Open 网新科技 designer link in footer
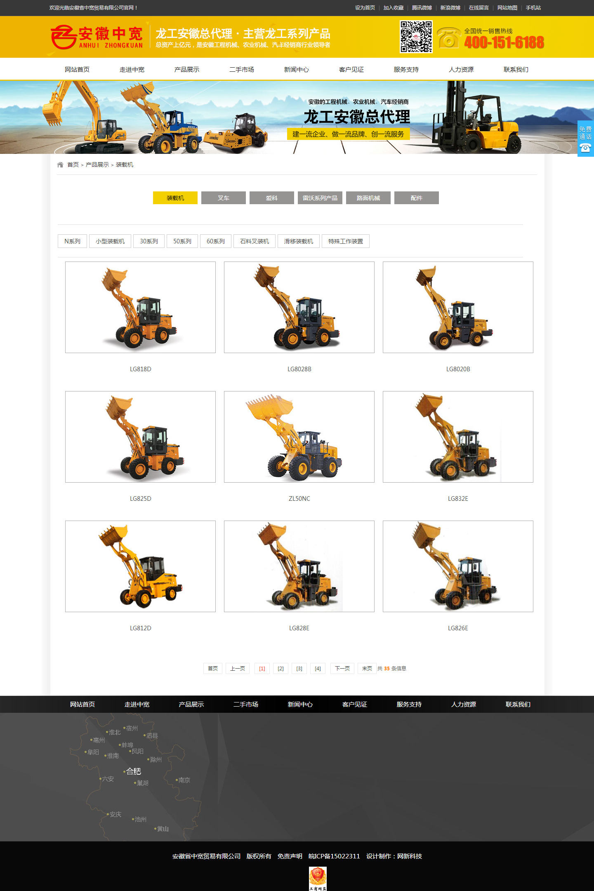The image size is (594, 891). pos(410,856)
